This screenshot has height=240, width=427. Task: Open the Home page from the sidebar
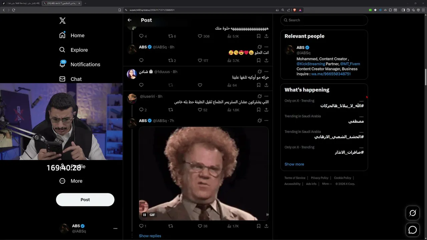point(72,35)
